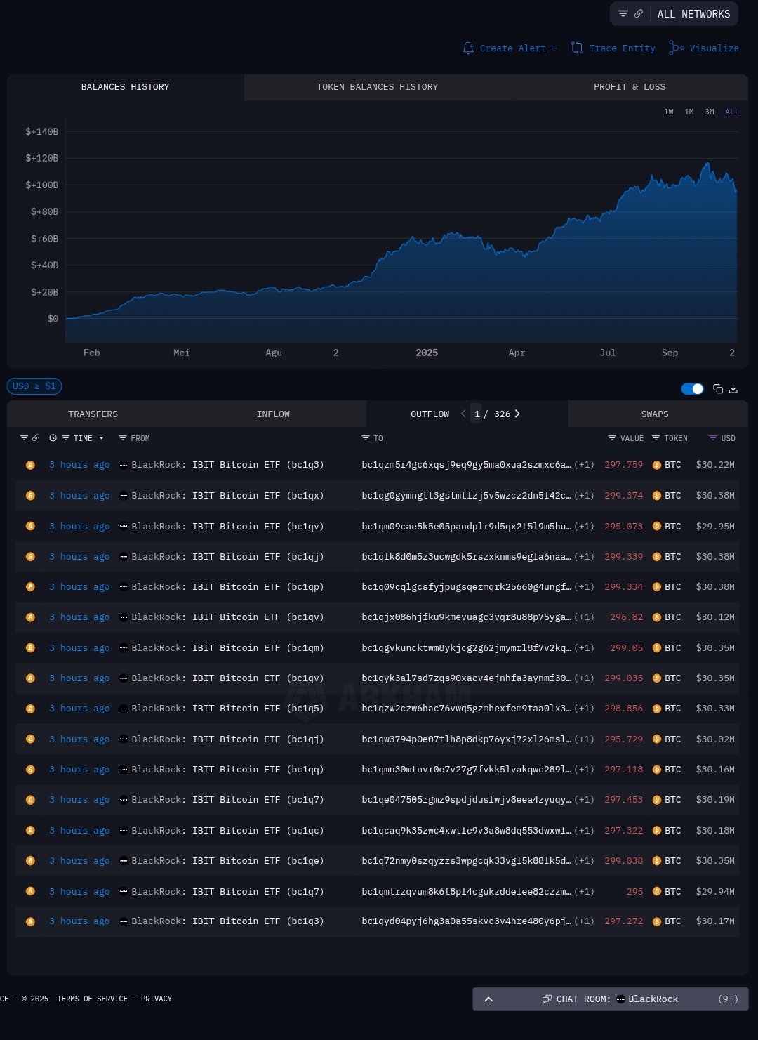Switch to the TOKEN BALANCES HISTORY tab
The image size is (758, 1040).
[x=377, y=87]
